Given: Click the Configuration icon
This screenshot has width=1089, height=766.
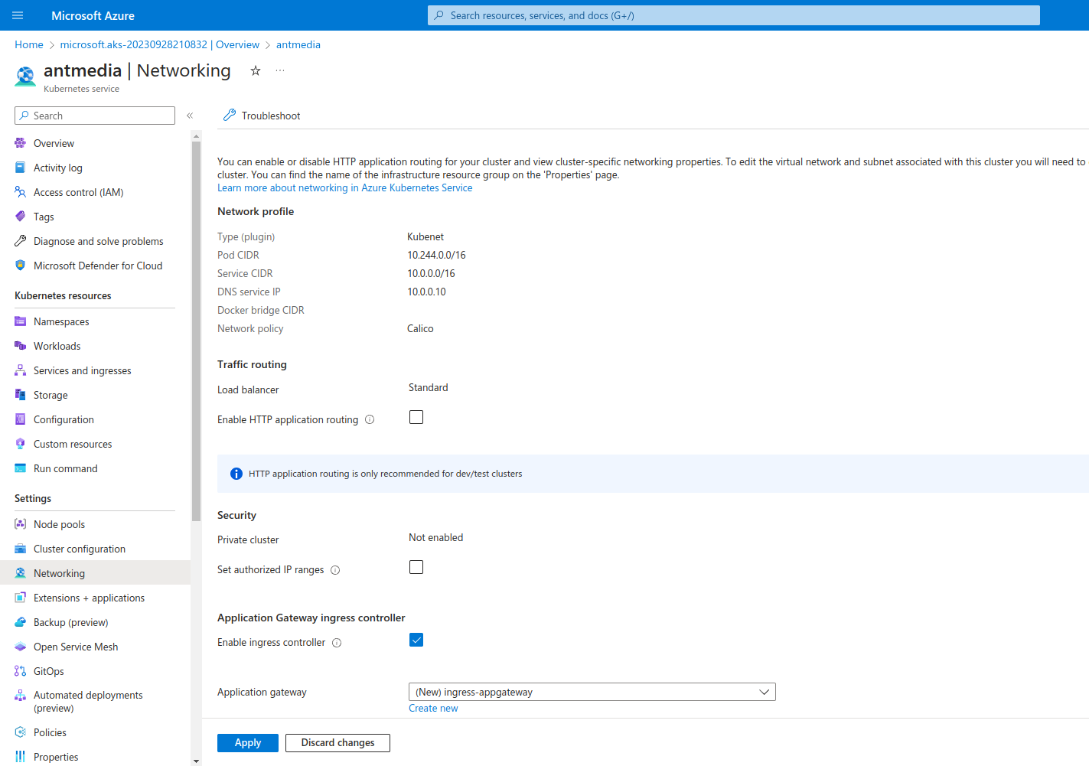Looking at the screenshot, I should click(x=21, y=419).
